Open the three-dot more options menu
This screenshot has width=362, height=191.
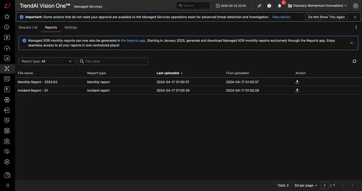(356, 27)
